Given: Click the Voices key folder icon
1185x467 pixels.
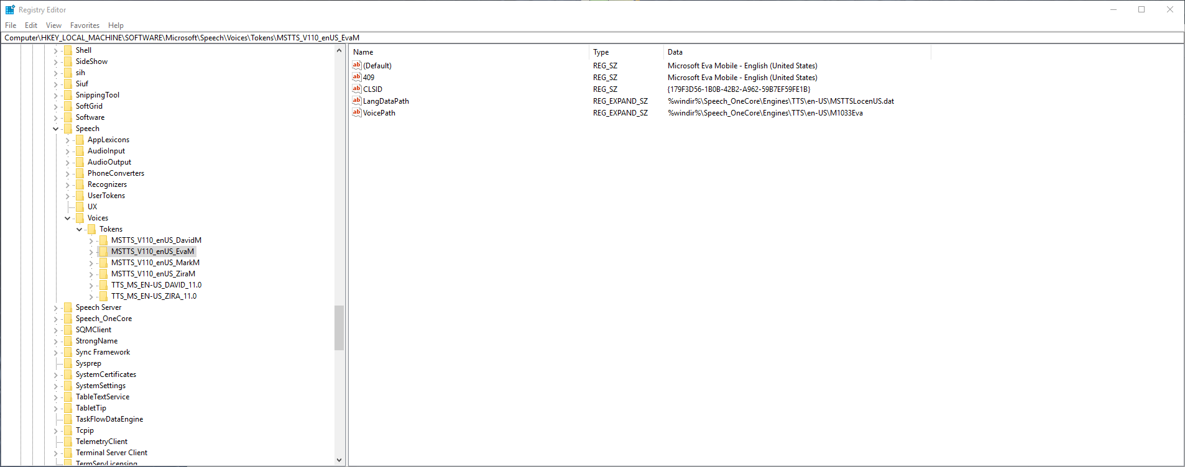Looking at the screenshot, I should pyautogui.click(x=80, y=218).
